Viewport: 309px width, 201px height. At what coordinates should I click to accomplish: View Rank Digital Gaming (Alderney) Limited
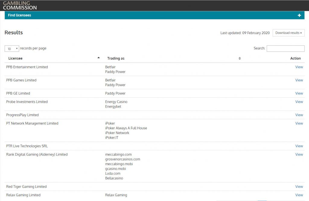(299, 155)
